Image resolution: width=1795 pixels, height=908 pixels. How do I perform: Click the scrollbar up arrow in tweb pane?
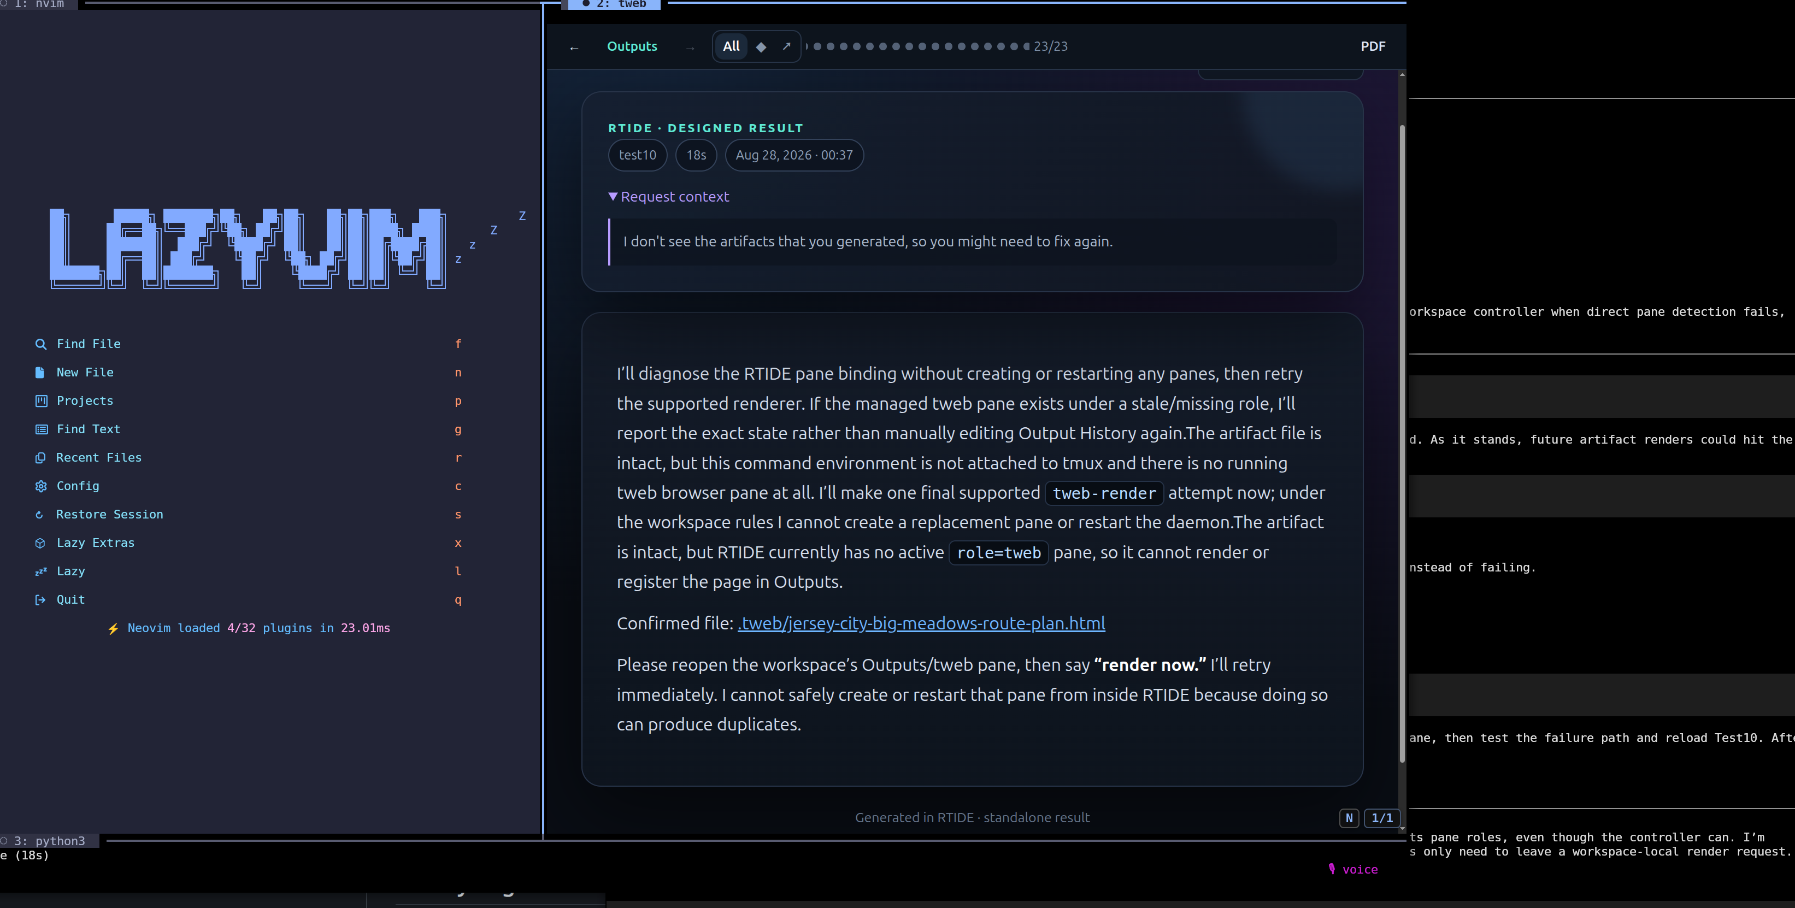[x=1402, y=74]
